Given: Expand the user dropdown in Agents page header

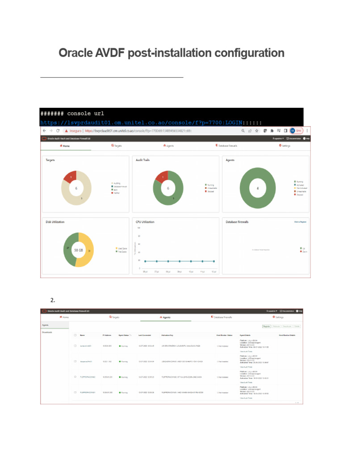Looking at the screenshot, I should click(x=272, y=311).
